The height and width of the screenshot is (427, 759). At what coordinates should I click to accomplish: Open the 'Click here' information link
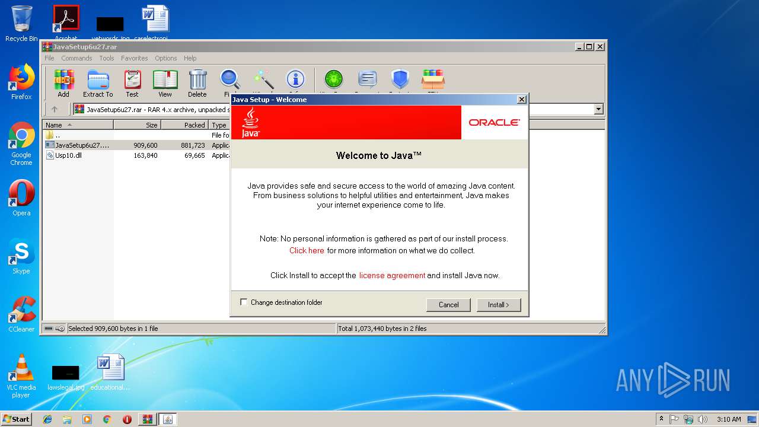(307, 250)
